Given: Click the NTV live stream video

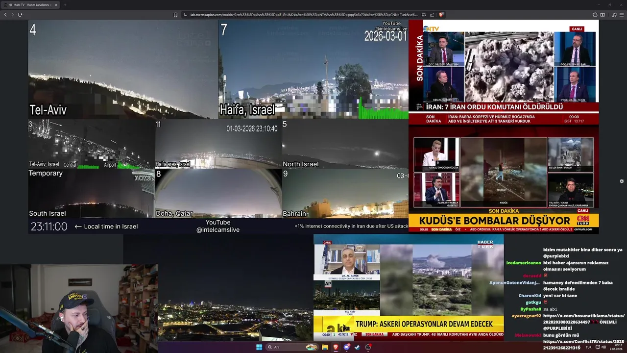Looking at the screenshot, I should 504,72.
